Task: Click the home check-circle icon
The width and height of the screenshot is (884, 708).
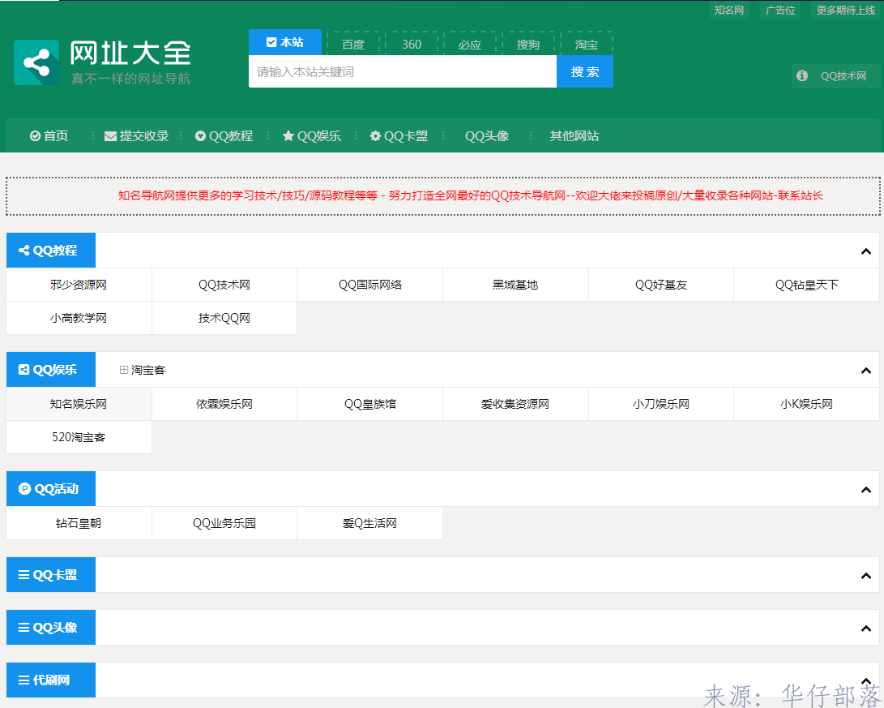Action: (35, 136)
